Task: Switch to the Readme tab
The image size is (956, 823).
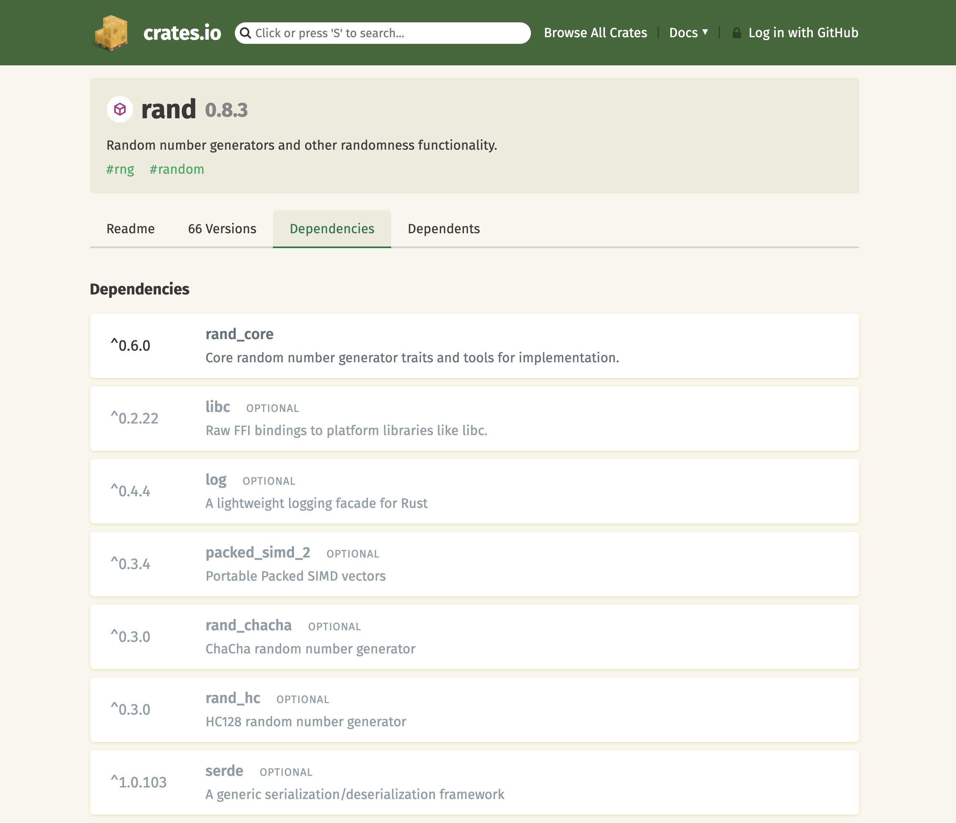Action: tap(131, 229)
